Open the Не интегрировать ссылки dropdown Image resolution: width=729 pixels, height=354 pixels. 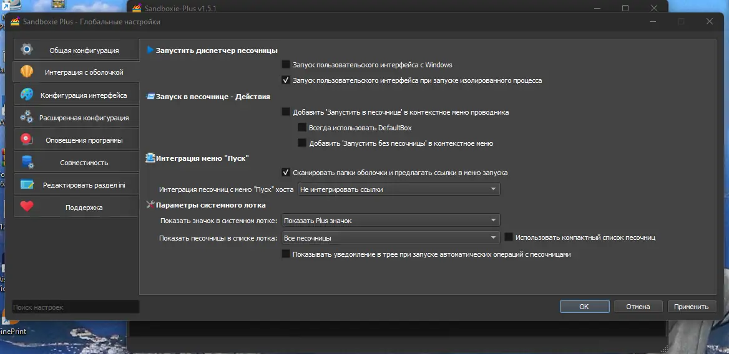click(x=399, y=189)
